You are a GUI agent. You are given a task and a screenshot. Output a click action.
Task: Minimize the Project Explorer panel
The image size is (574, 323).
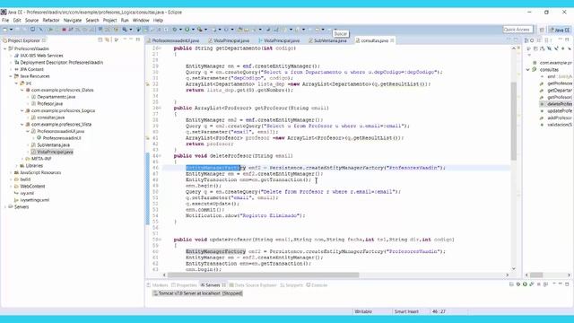tap(131, 39)
